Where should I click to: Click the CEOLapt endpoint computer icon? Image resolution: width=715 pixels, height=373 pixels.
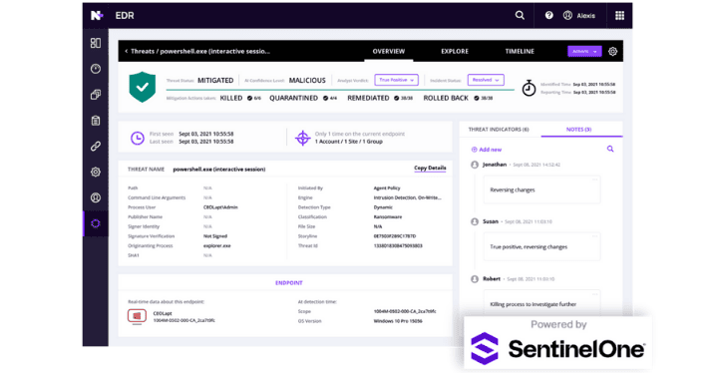click(x=137, y=316)
